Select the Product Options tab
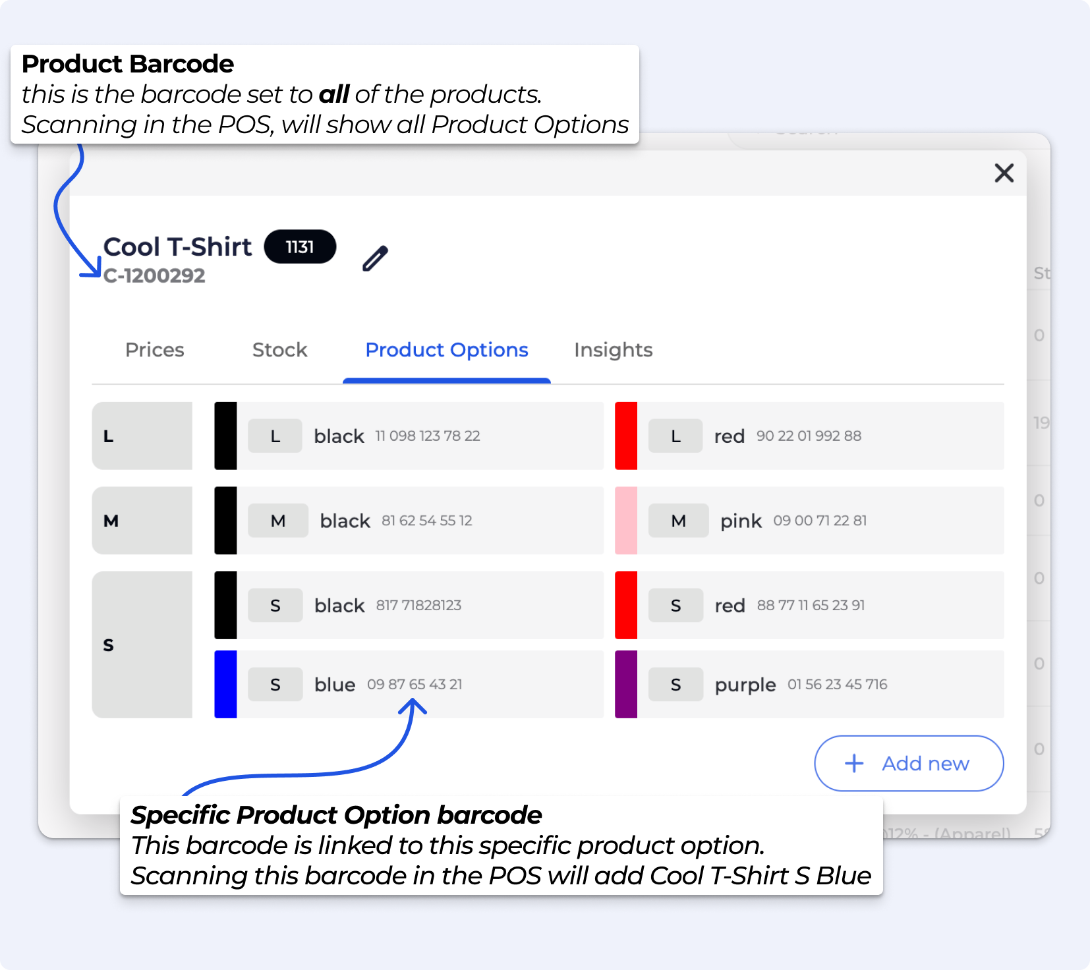The width and height of the screenshot is (1090, 970). tap(447, 350)
